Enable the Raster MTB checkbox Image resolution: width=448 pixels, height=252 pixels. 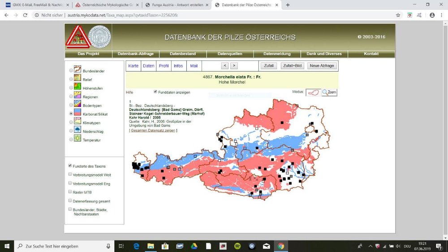(x=70, y=192)
